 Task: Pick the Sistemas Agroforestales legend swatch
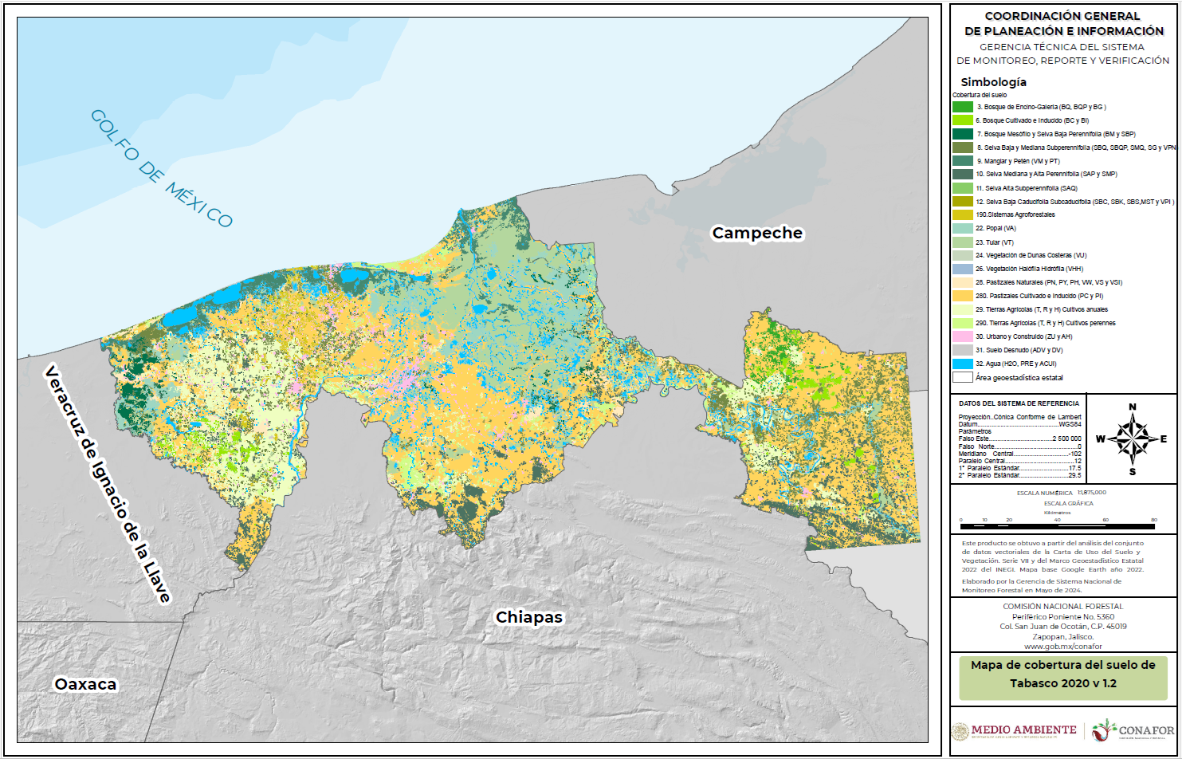963,214
